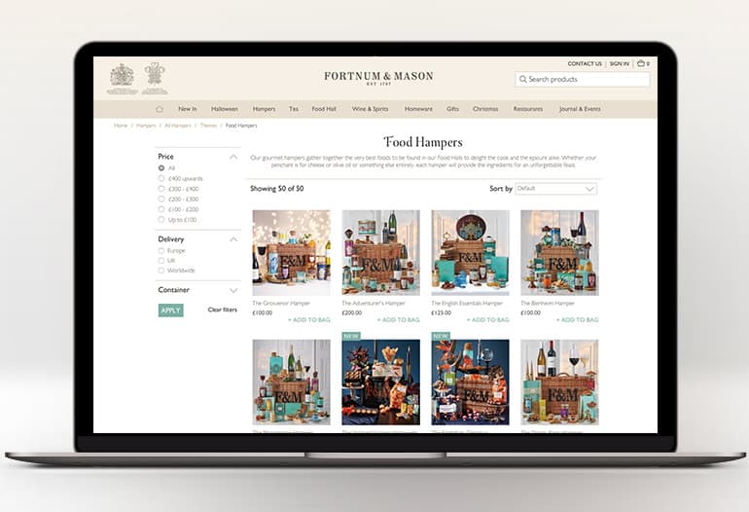Collapse the Price filter section
The height and width of the screenshot is (512, 749).
tap(233, 157)
